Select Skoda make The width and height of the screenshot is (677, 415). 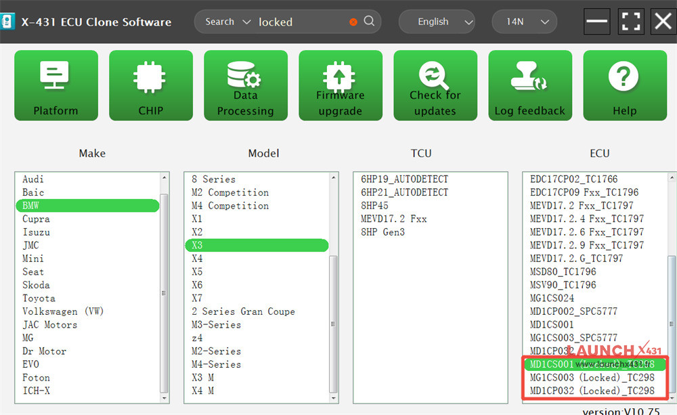click(36, 285)
